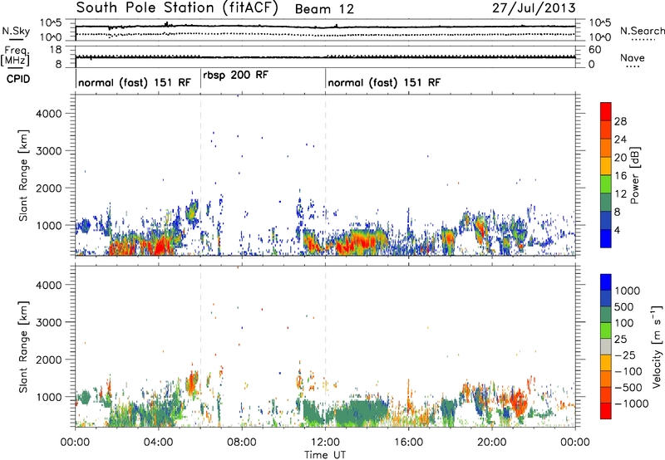
Task: Click the "12:00" time tick label
Action: (x=325, y=443)
